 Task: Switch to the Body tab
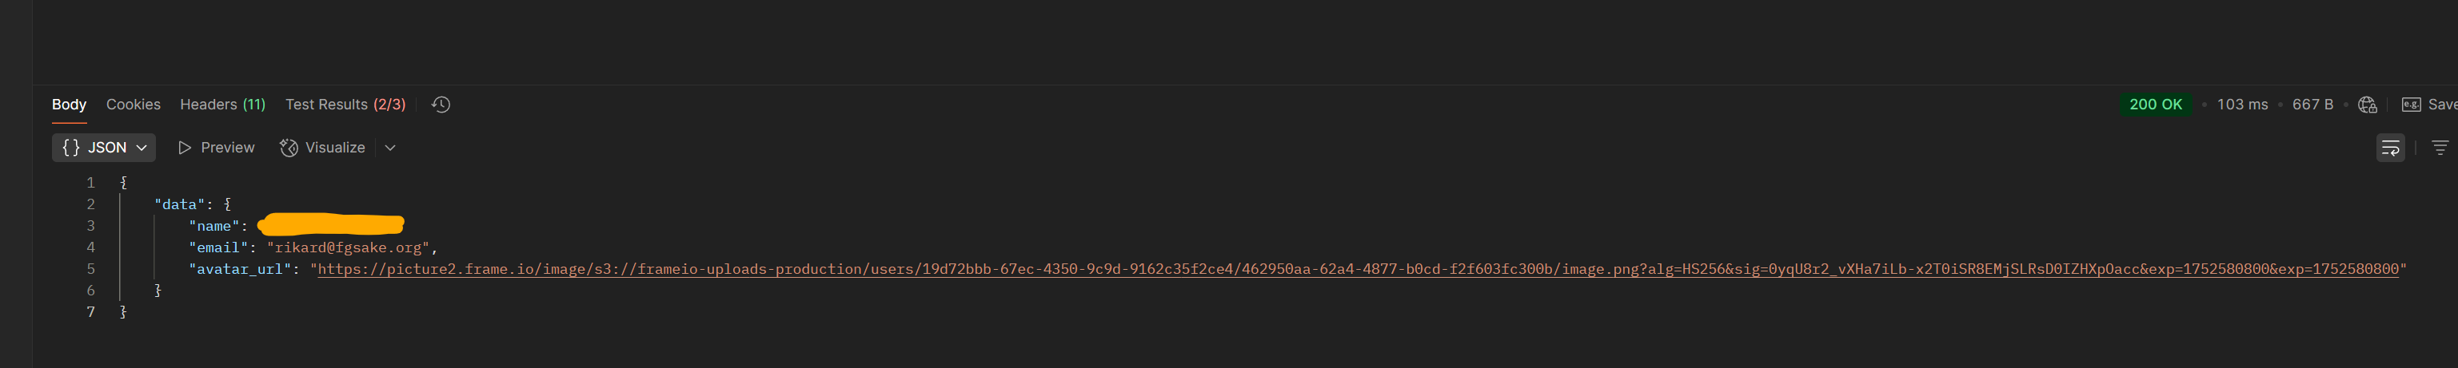pyautogui.click(x=69, y=105)
